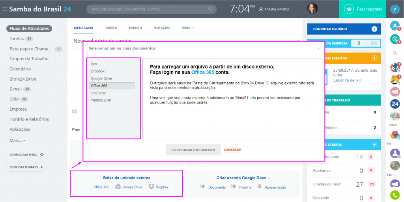Click the stop icon beside Trabalhando status
Viewport: 404px width, 202px height.
point(261,9)
